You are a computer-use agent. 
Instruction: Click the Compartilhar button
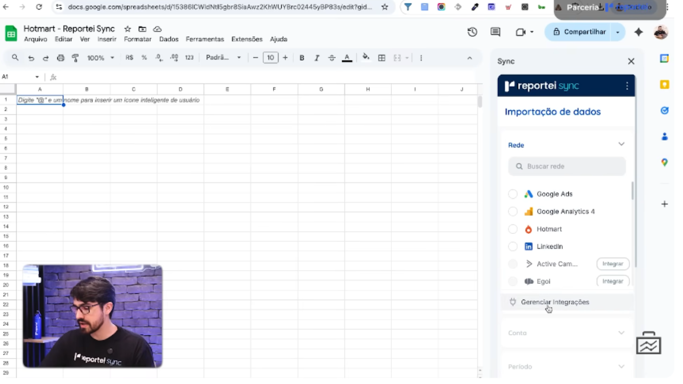click(x=579, y=32)
